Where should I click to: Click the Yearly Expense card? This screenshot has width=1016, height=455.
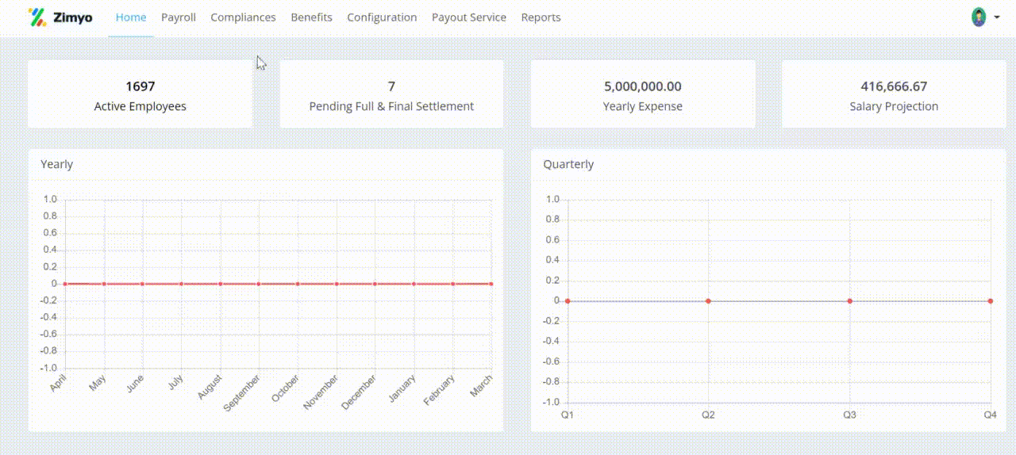(642, 95)
